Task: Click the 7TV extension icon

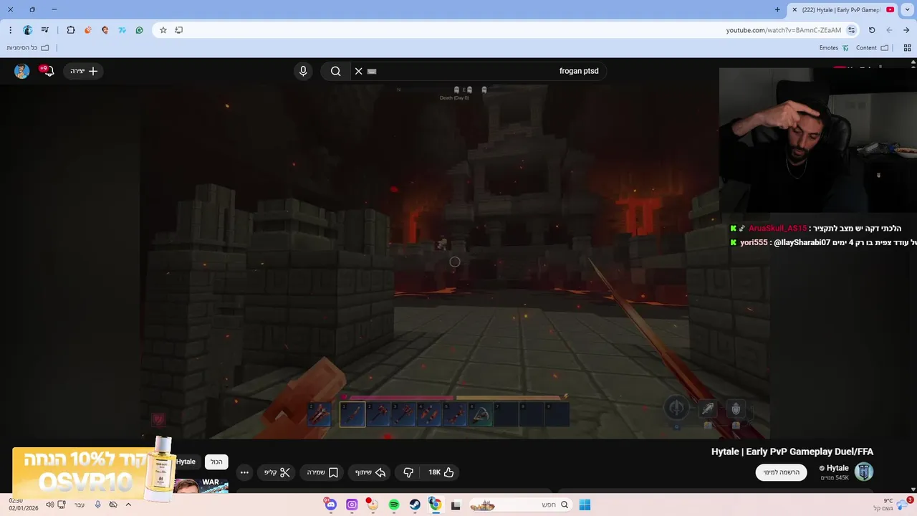Action: pyautogui.click(x=123, y=30)
